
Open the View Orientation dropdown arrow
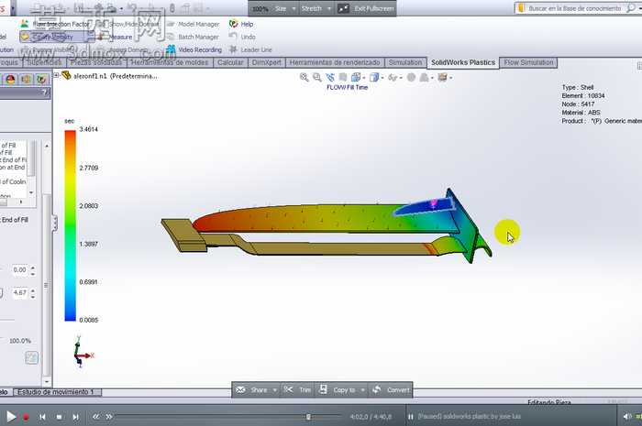tap(363, 78)
